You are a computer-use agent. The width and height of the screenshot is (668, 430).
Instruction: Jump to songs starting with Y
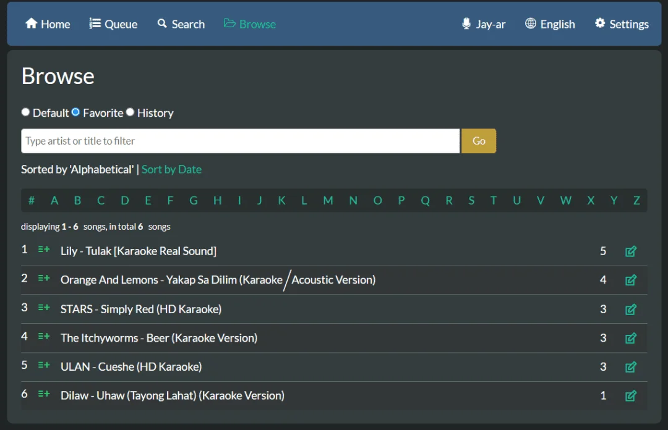[x=614, y=200]
